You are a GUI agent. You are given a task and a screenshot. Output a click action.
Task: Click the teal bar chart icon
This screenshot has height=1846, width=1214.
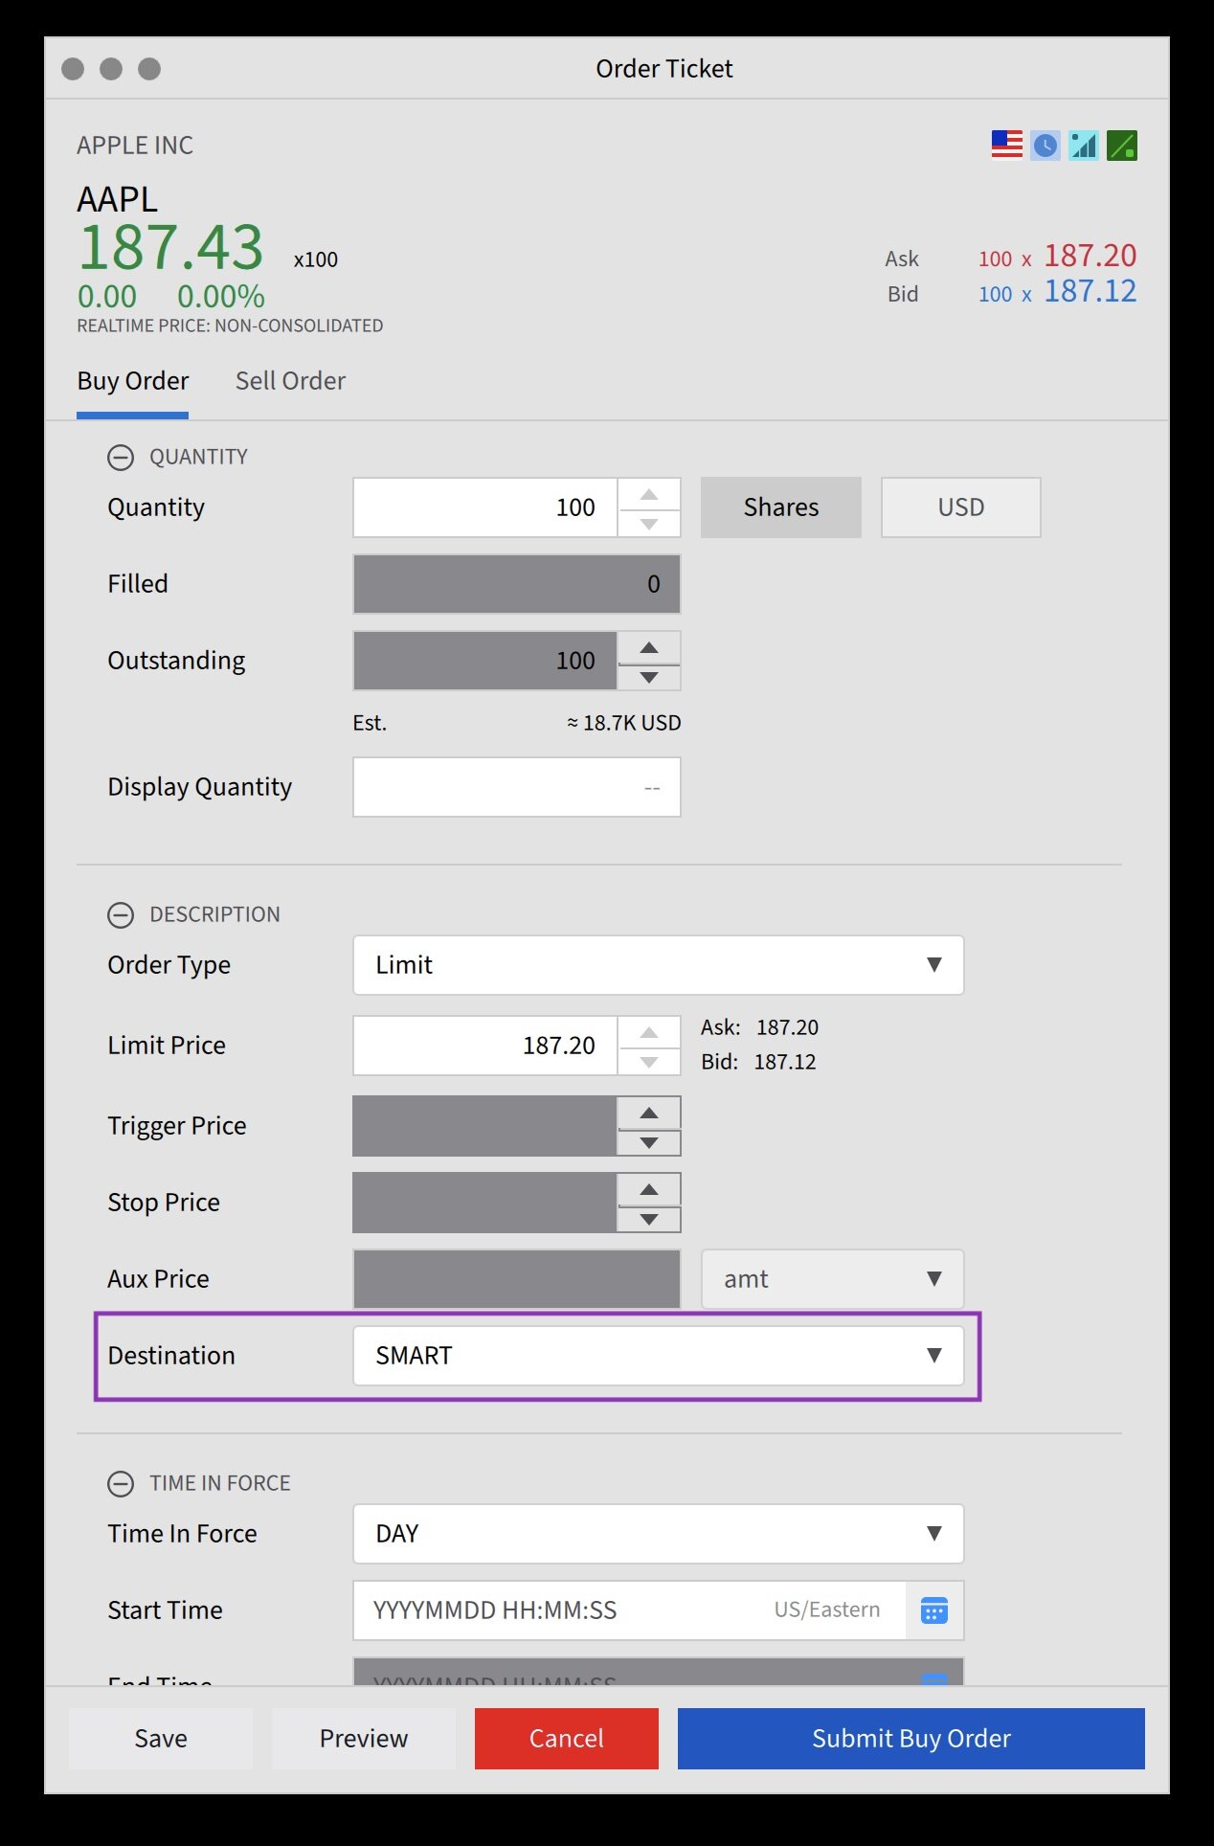pyautogui.click(x=1084, y=145)
